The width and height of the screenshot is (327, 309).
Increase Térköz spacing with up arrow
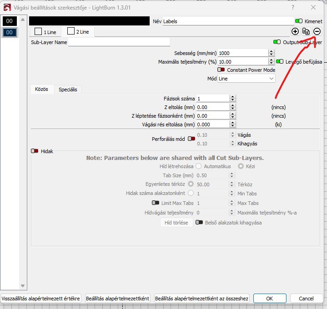(x=231, y=183)
